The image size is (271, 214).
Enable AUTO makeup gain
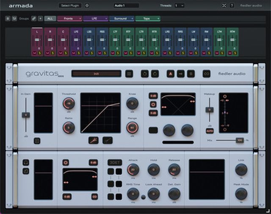pyautogui.click(x=210, y=131)
